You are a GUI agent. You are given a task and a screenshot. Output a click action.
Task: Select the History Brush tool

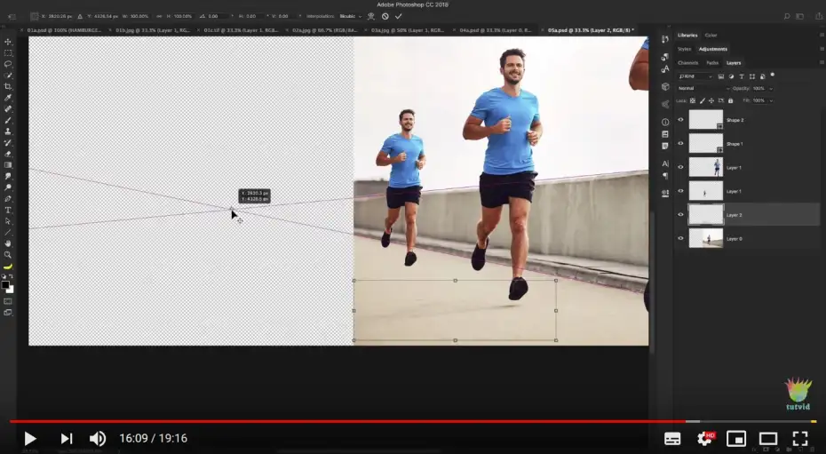8,143
